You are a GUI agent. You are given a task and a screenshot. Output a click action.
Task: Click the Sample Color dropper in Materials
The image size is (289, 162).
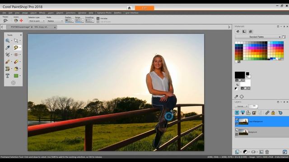tap(236, 96)
